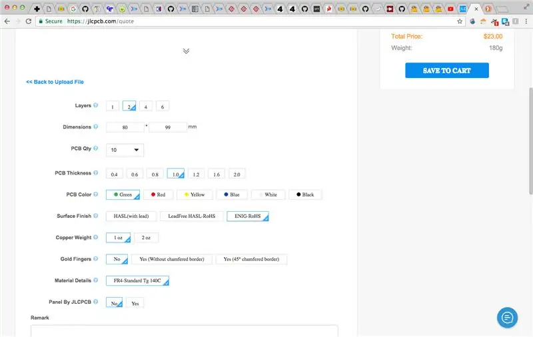Select 6 layers option
The image size is (533, 337).
click(163, 107)
